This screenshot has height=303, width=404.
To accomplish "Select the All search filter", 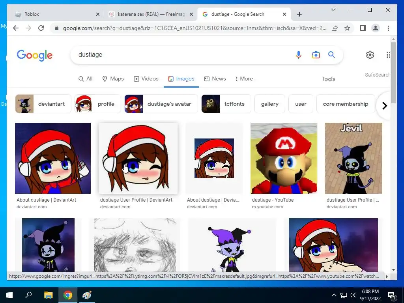I will pos(85,79).
